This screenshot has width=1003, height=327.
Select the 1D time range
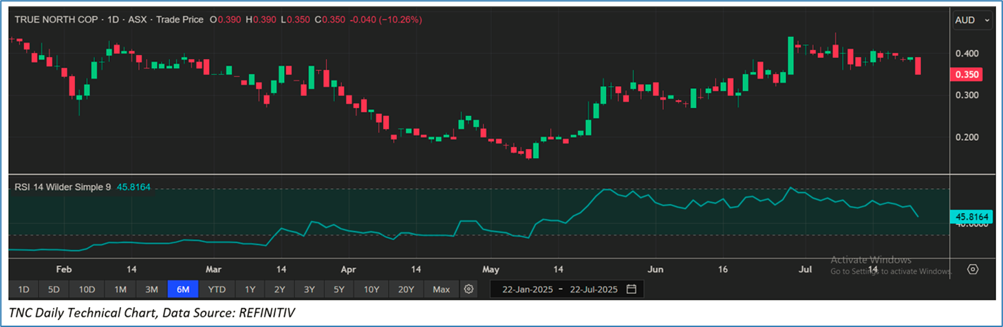(x=23, y=289)
